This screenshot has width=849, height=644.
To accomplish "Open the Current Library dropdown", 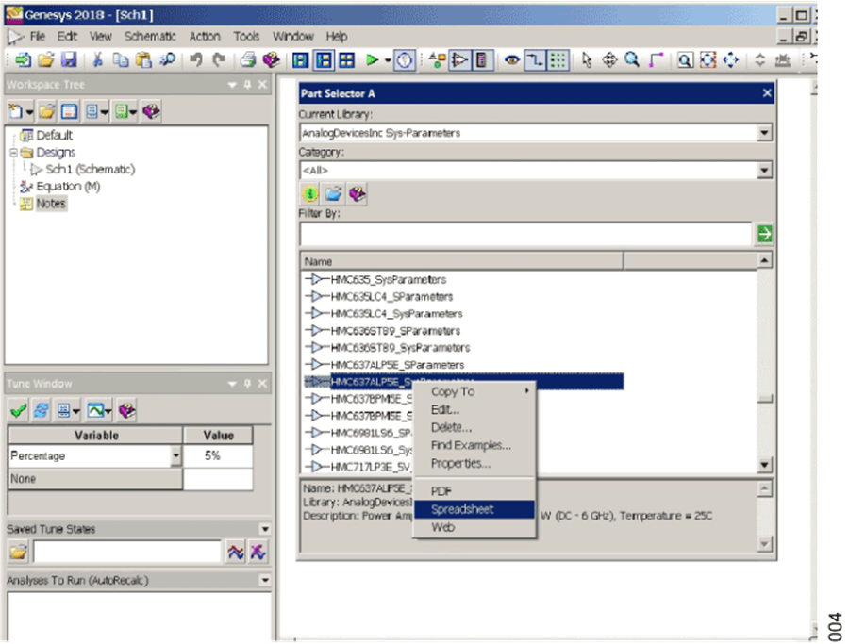I will click(766, 133).
